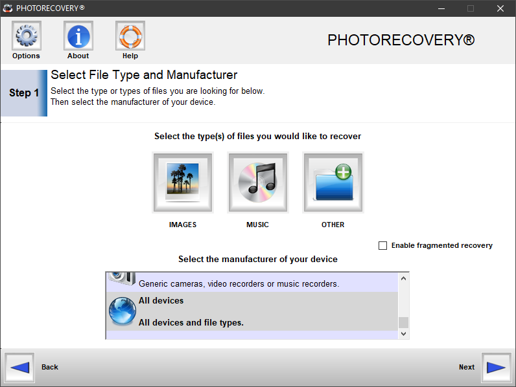Click the manufacturer list scroll down arrow
The image size is (516, 387).
pos(403,334)
